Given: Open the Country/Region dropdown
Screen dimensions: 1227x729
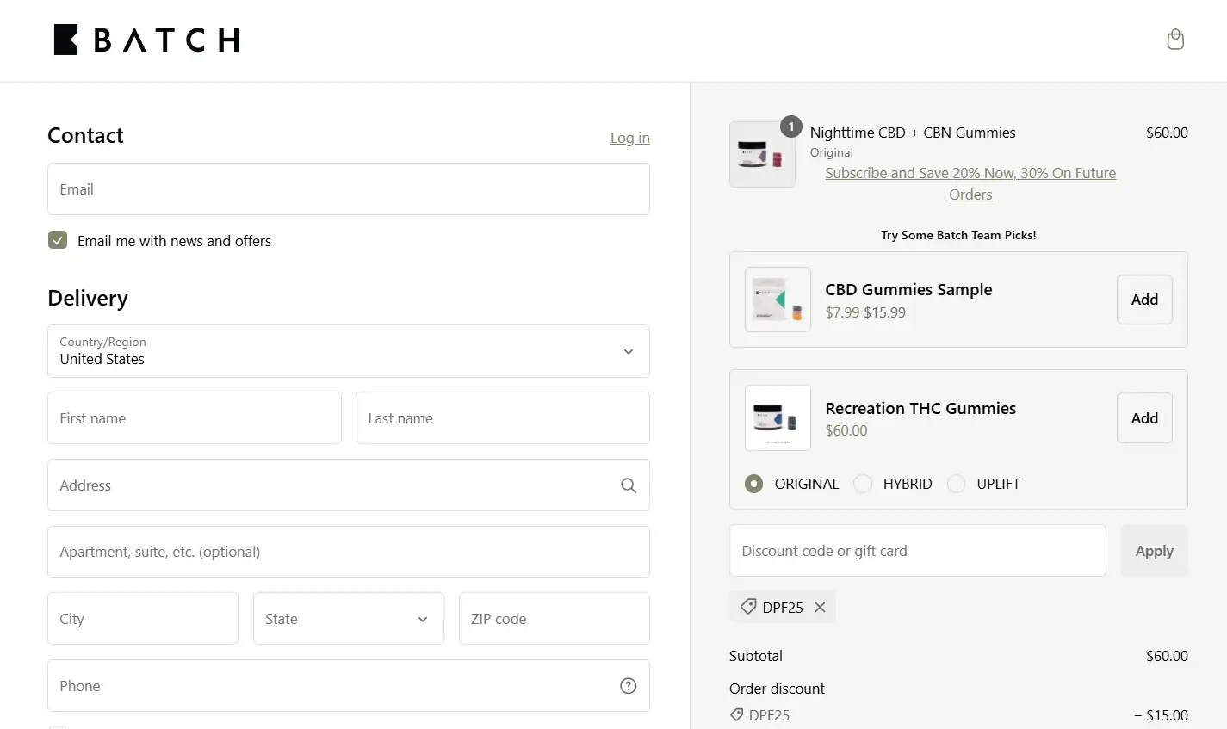Looking at the screenshot, I should click(348, 351).
